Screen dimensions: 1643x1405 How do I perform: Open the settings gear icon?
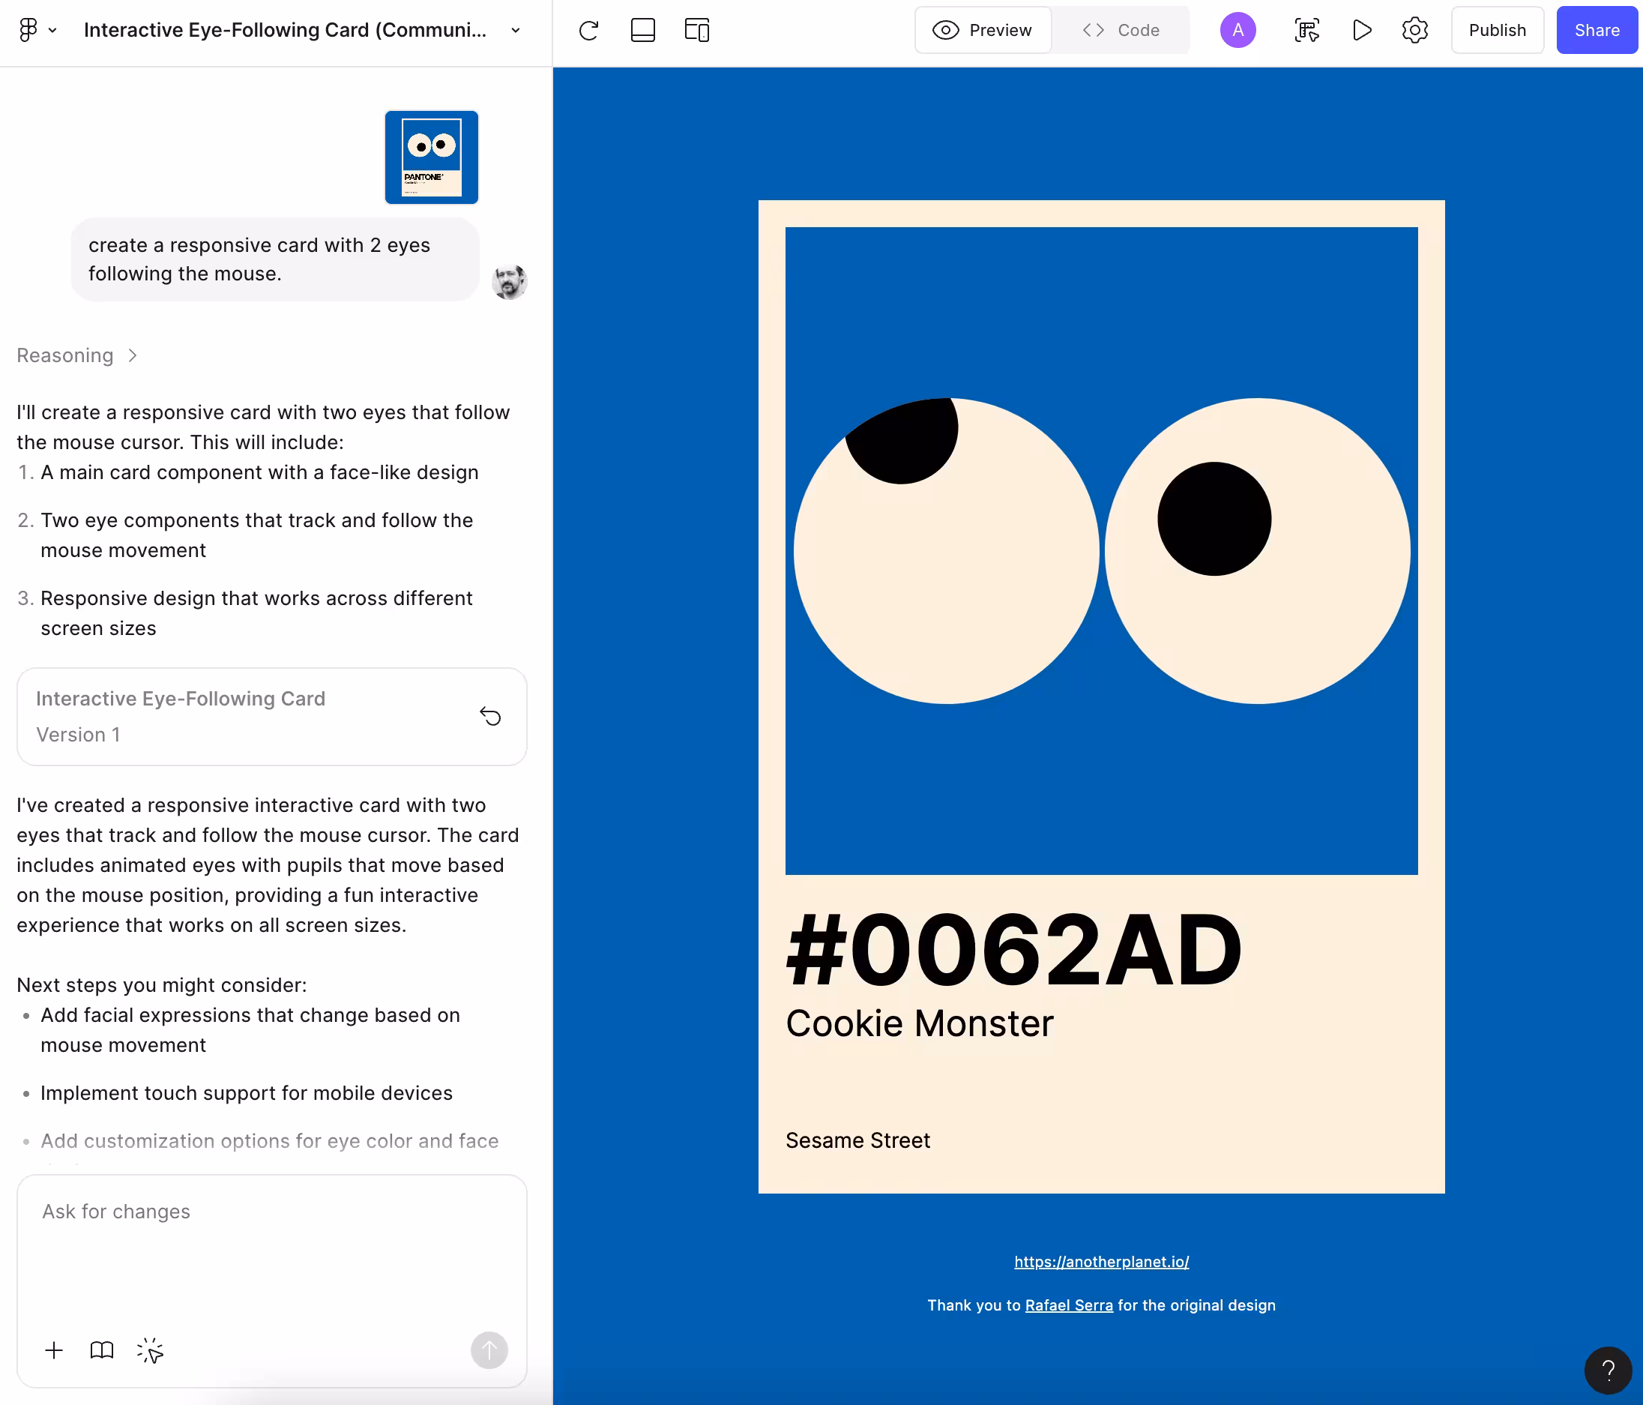click(1414, 30)
